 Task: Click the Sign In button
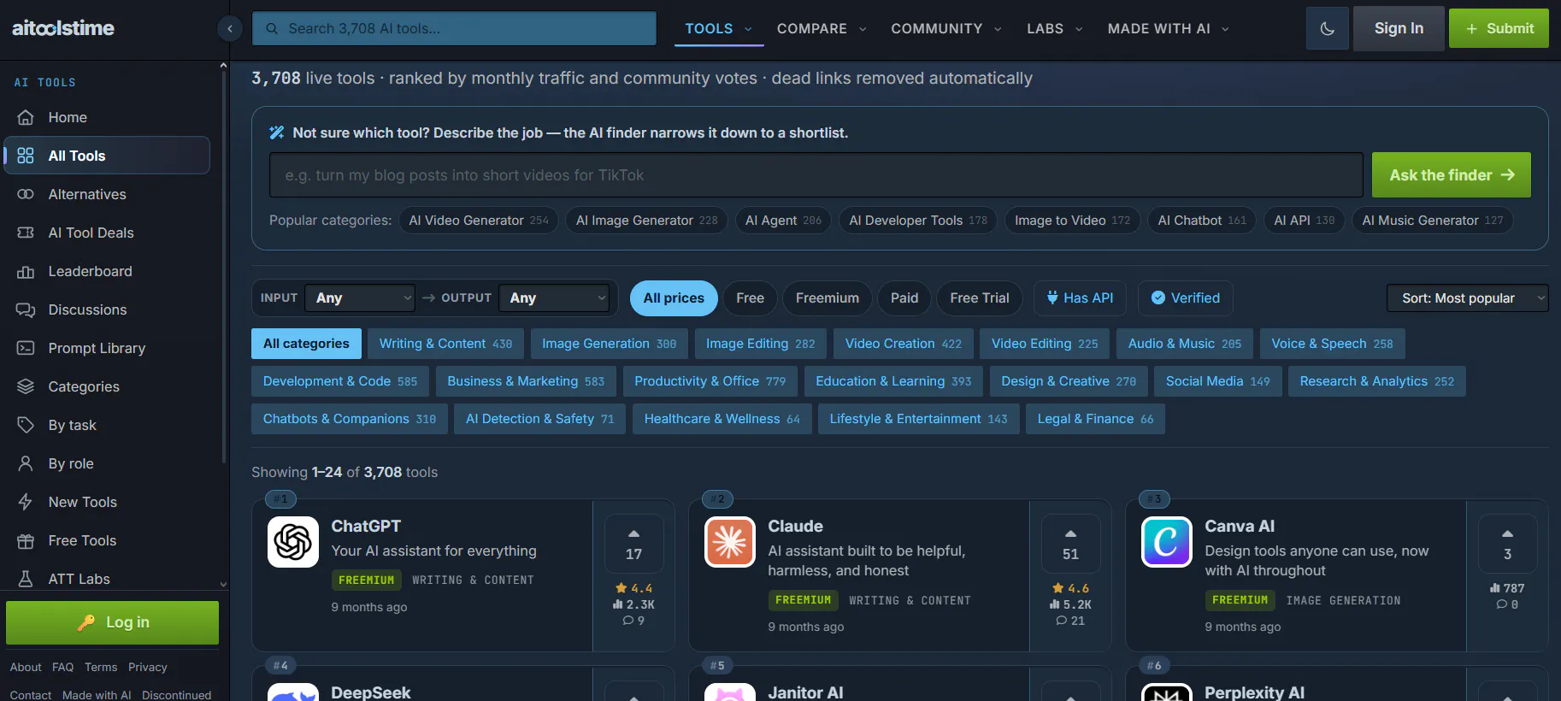(x=1399, y=28)
